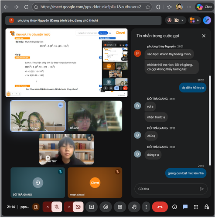This screenshot has height=218, width=215.
Task: Open the browser profile avatar
Action: 179,7
